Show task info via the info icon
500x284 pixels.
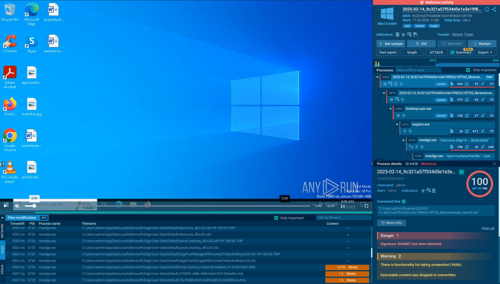click(487, 9)
